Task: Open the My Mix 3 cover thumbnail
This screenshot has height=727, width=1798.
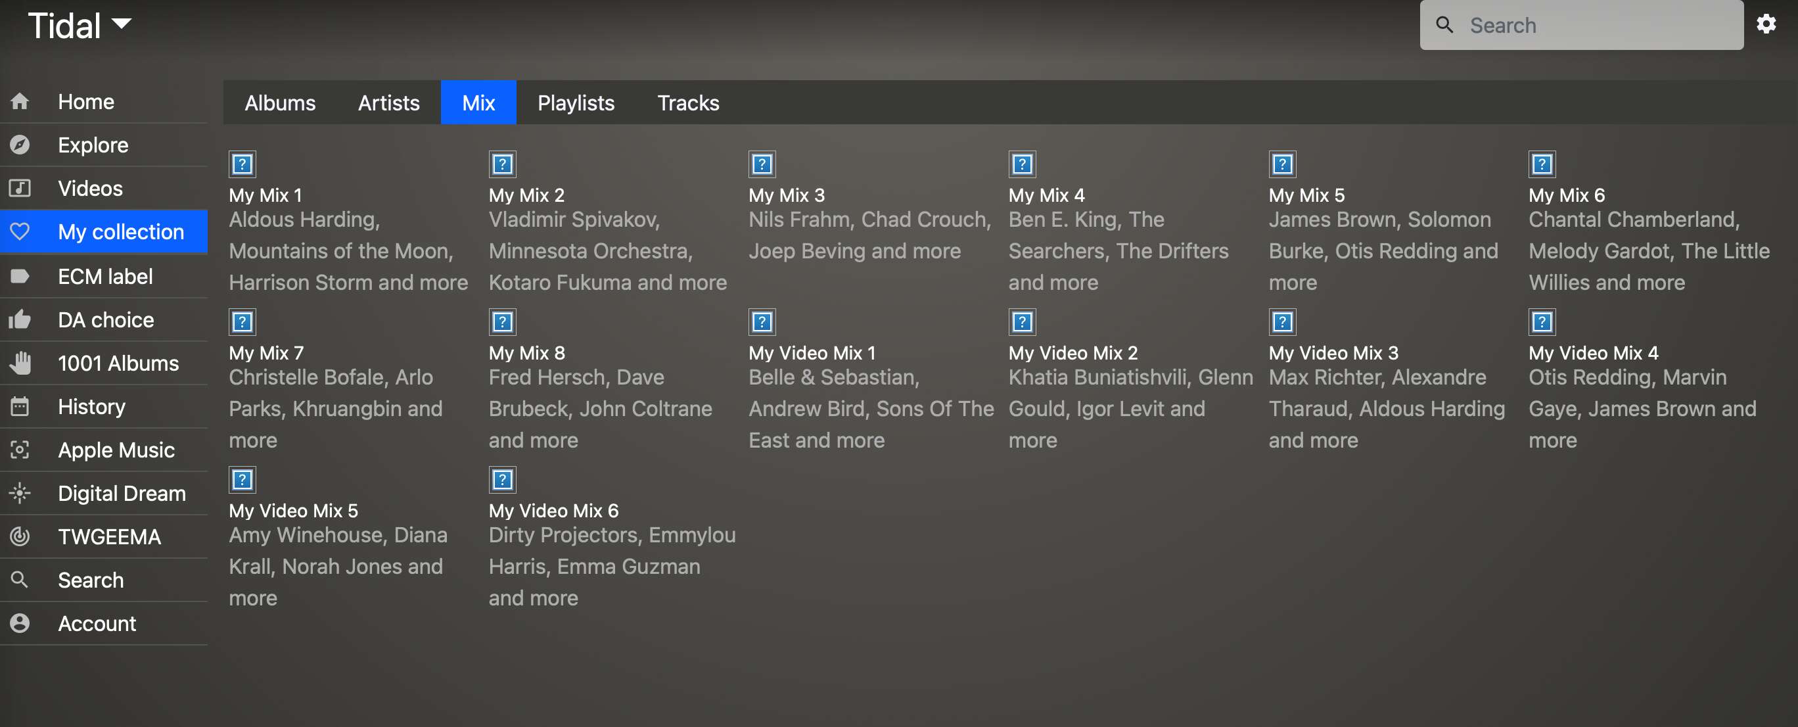Action: click(x=762, y=164)
